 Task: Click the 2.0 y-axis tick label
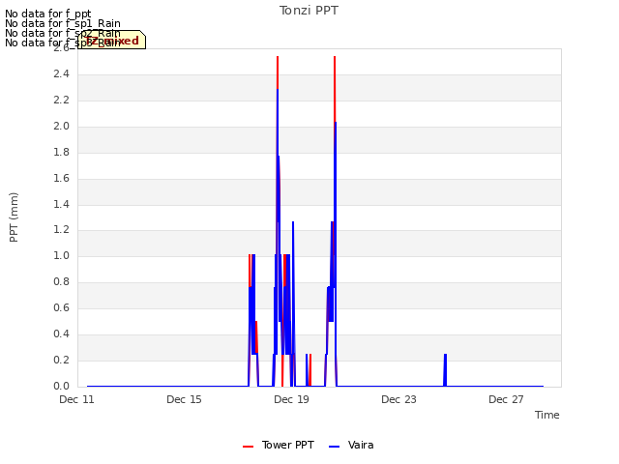tap(61, 126)
